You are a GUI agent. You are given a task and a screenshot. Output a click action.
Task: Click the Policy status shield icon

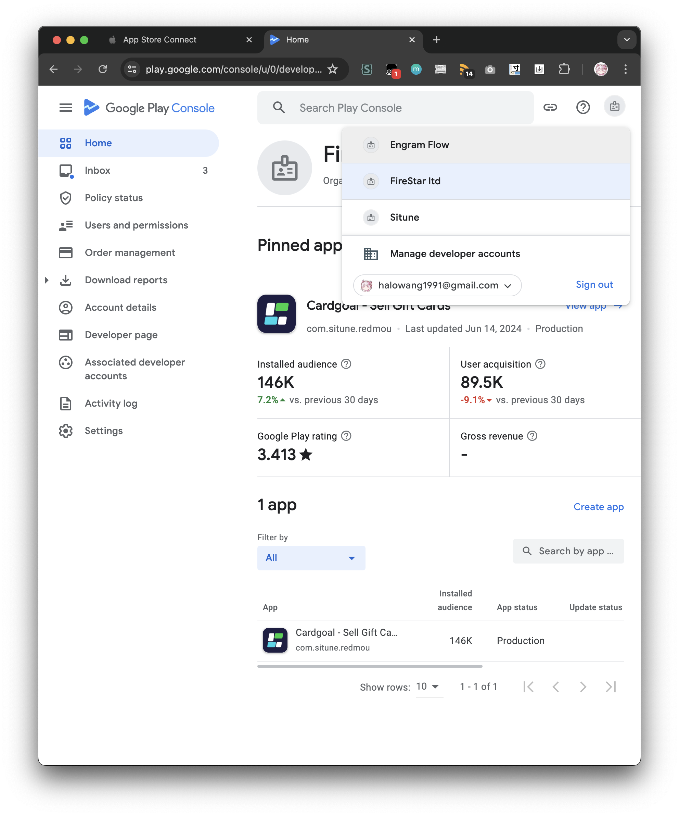66,198
